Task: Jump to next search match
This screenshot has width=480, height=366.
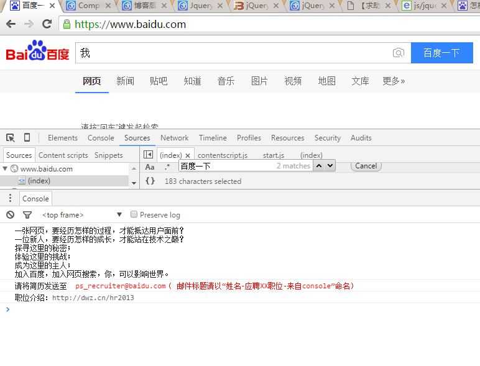Action: tap(330, 166)
